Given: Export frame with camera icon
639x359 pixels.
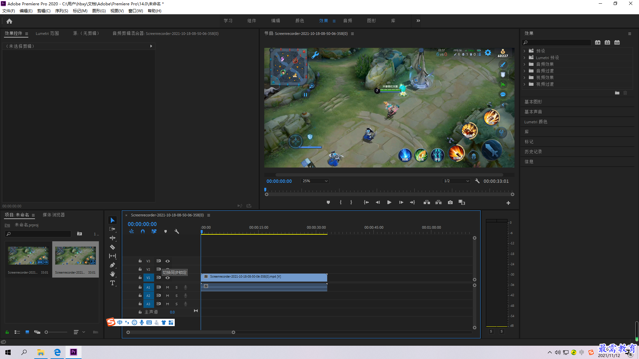Looking at the screenshot, I should pyautogui.click(x=450, y=202).
